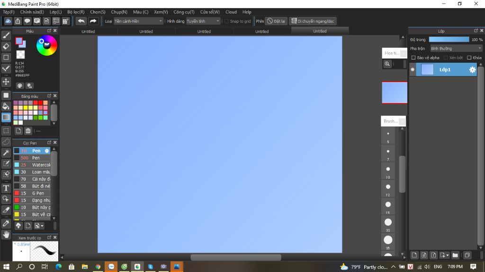485x272 pixels.
Task: Select the Lasso tool
Action: pos(6,142)
